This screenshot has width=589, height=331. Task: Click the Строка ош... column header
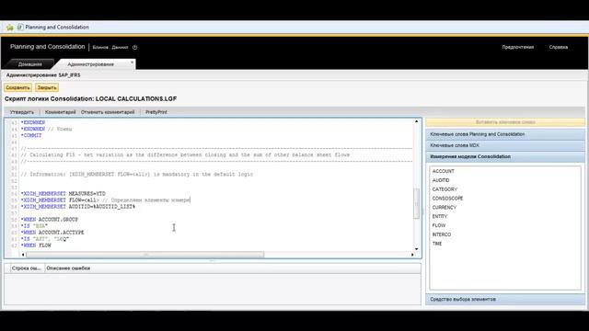[x=26, y=268]
